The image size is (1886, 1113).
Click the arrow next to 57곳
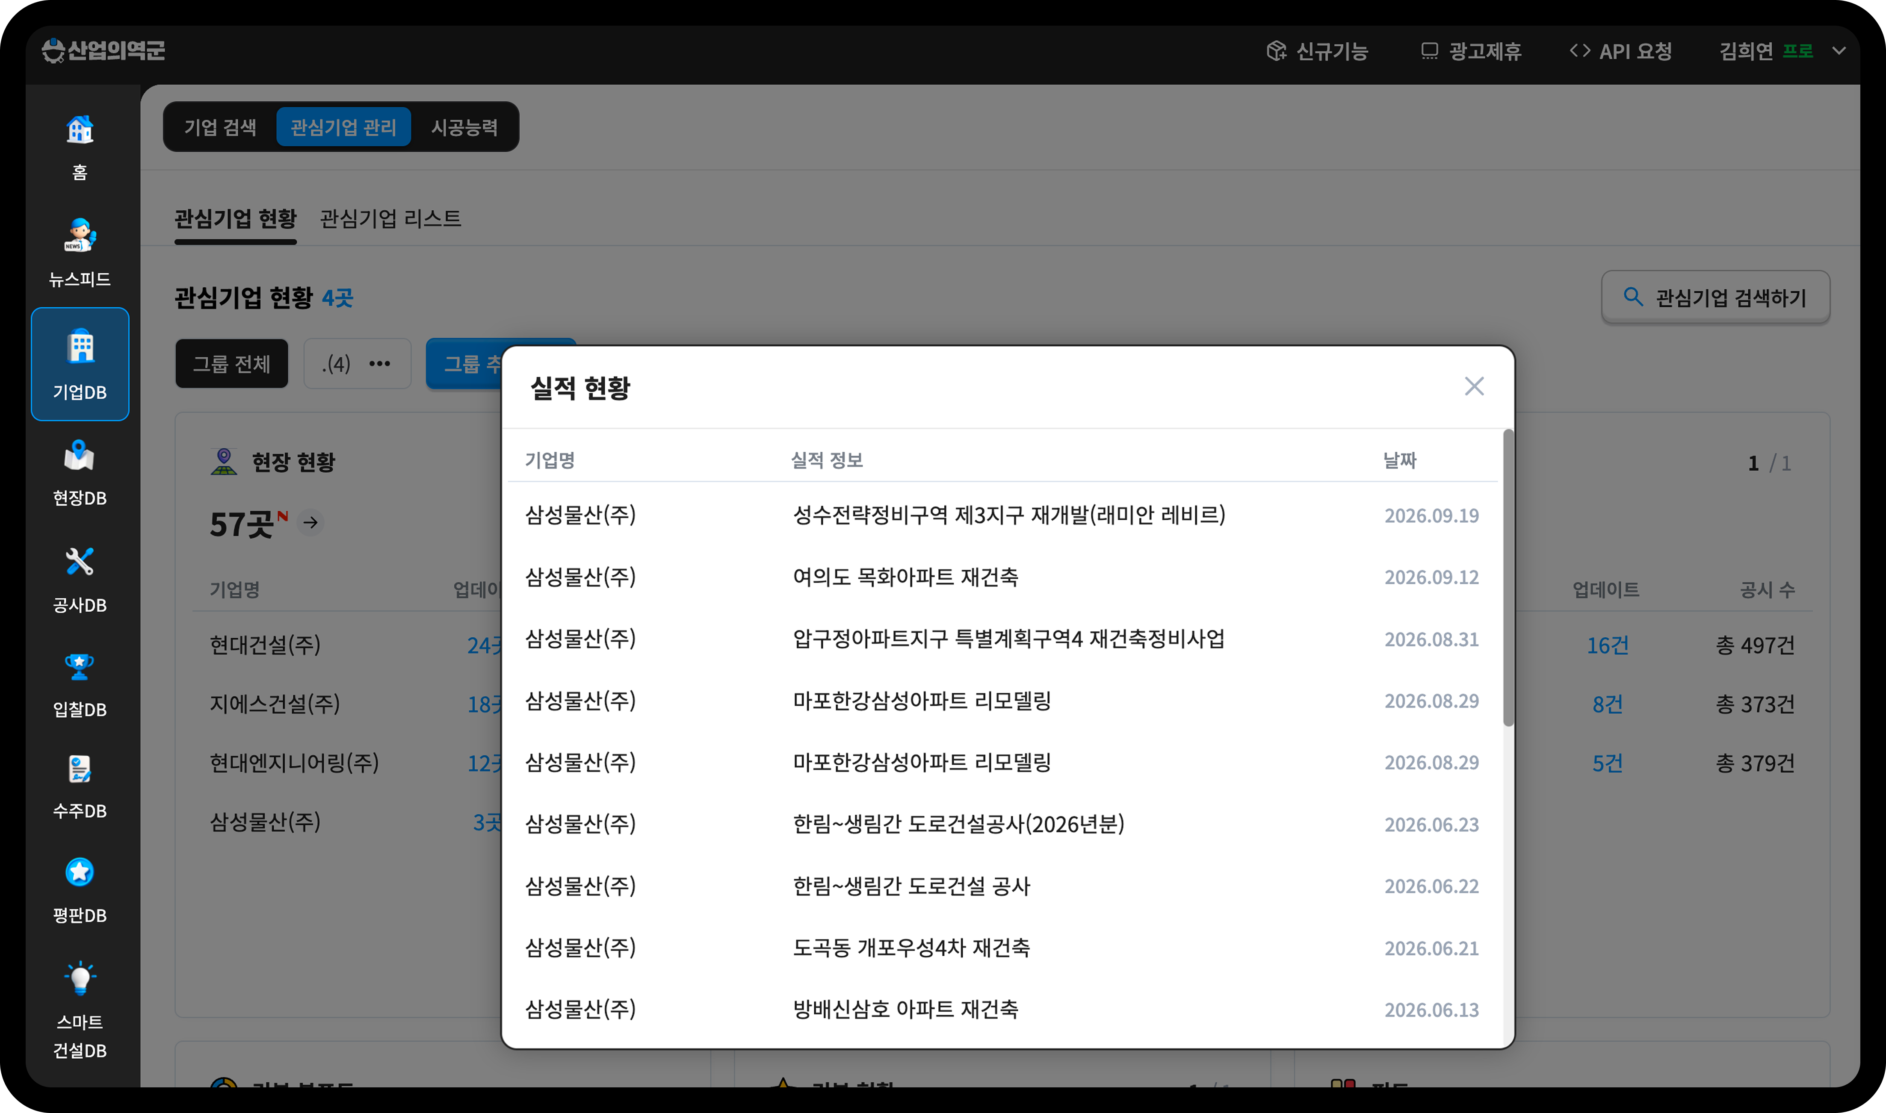click(310, 522)
